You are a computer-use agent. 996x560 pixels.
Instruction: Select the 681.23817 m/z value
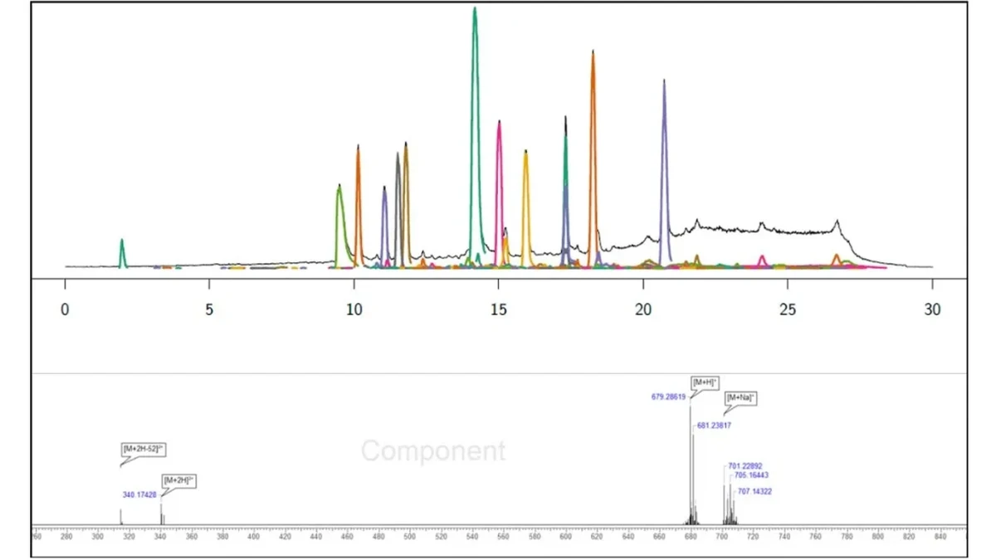[x=714, y=426]
